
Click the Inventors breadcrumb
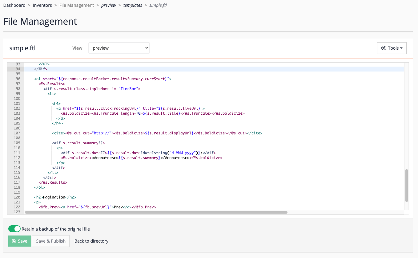coord(42,5)
